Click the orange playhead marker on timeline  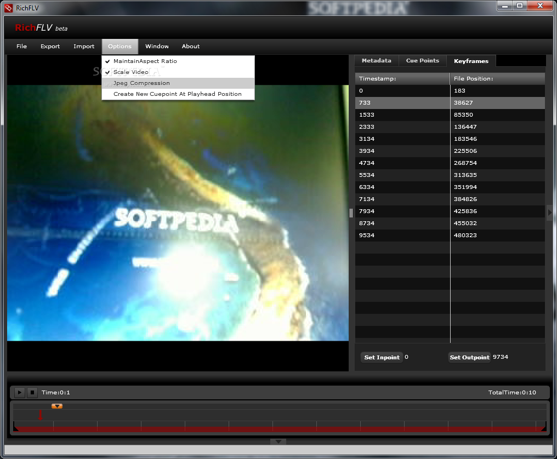pos(57,406)
